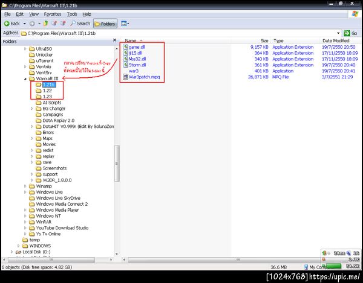Close the Folders pane
Screen dimensions: 363x283
(114, 40)
